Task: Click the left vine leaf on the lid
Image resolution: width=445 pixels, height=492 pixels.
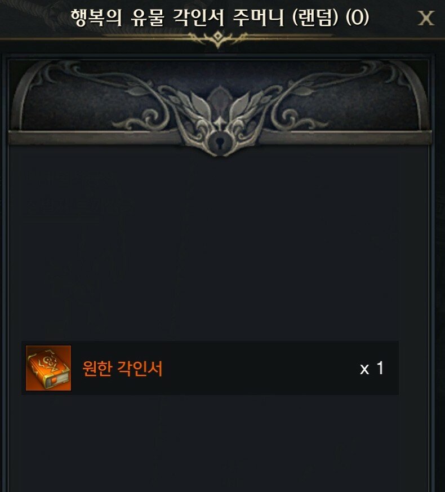Action: click(137, 90)
